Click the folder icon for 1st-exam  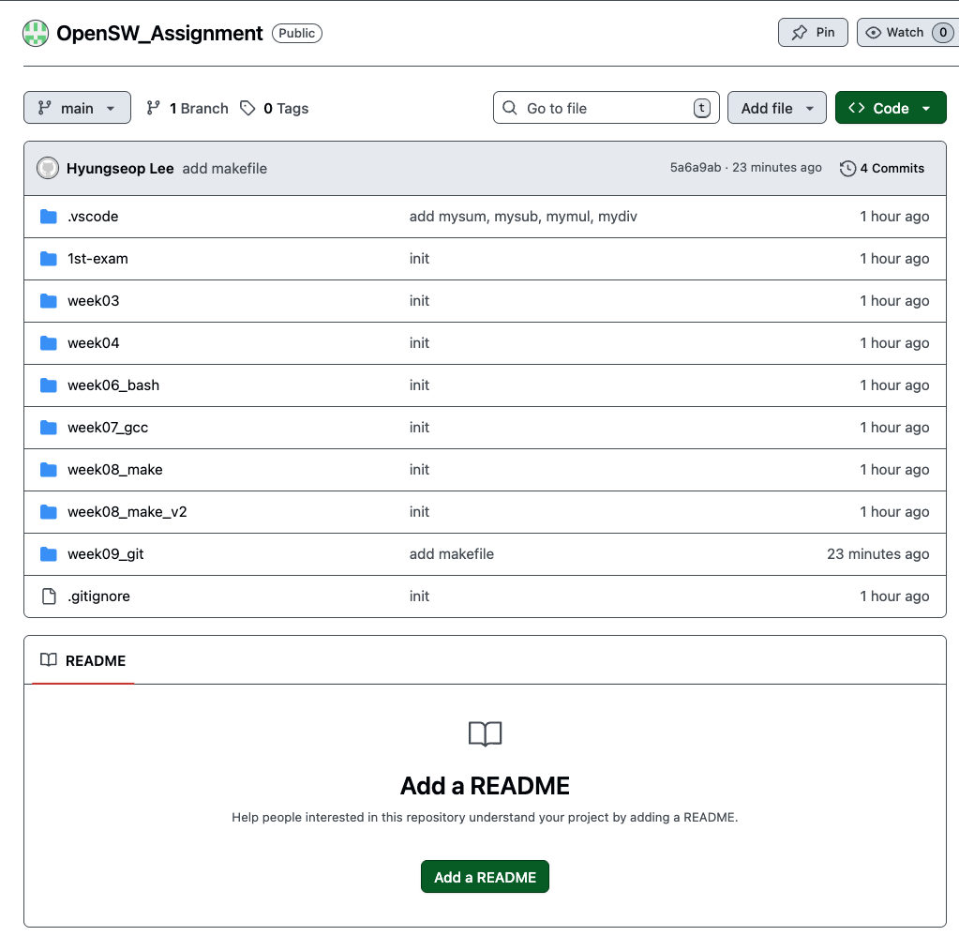coord(49,259)
